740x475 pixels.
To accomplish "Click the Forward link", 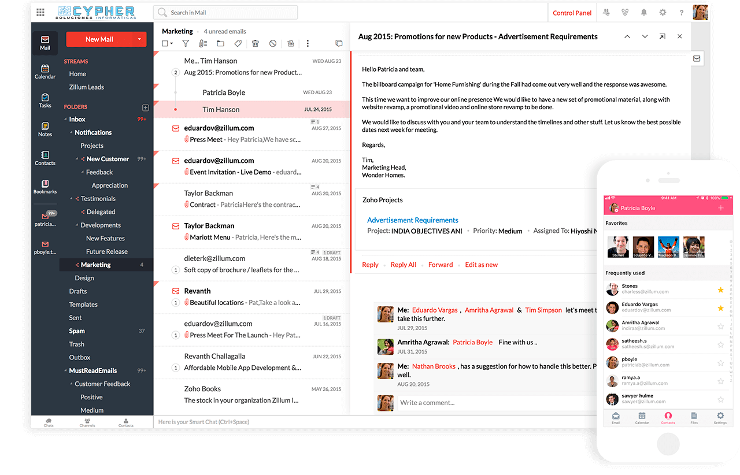I will (441, 265).
